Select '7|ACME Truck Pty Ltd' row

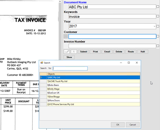point(93,81)
